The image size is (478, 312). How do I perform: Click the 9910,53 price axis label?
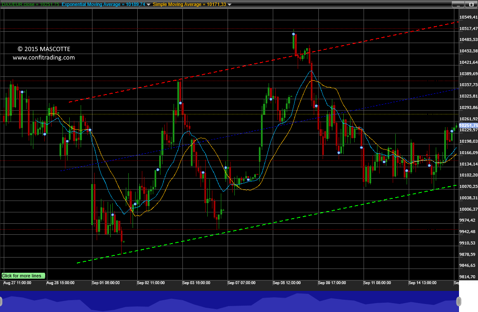pos(467,243)
